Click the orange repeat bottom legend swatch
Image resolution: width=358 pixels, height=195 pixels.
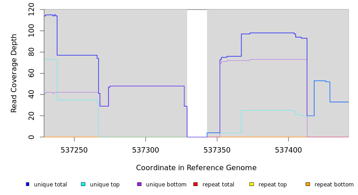[x=308, y=184]
